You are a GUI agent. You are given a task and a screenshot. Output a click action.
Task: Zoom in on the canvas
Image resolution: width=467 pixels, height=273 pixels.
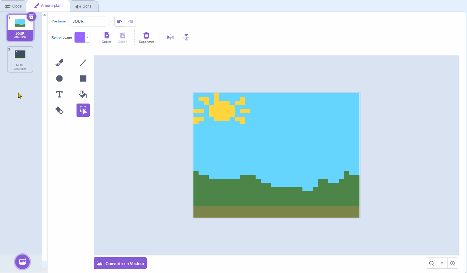pos(452,263)
